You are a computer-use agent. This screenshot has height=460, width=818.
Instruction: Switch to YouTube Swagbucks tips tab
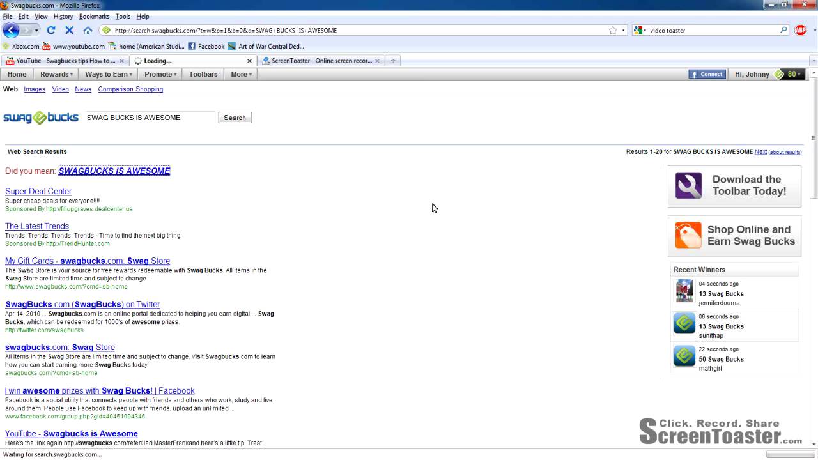tap(65, 61)
